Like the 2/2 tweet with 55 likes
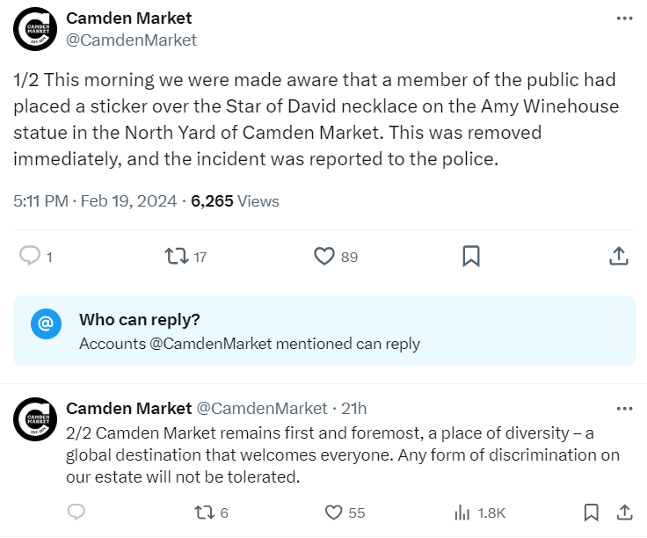Viewport: 647px width, 538px height. [333, 513]
